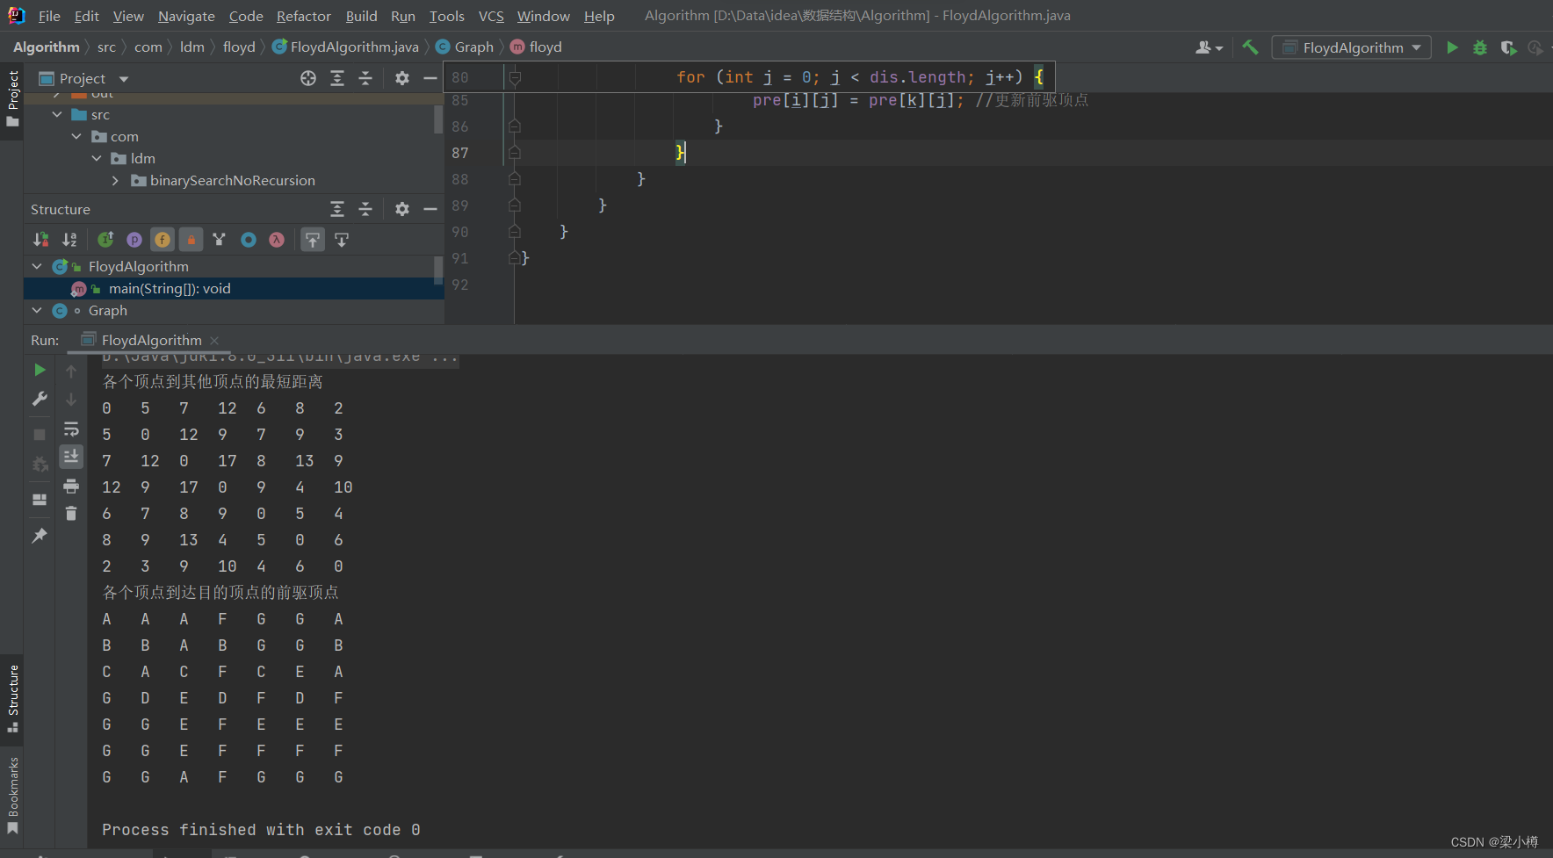Open the Build menu

[361, 16]
